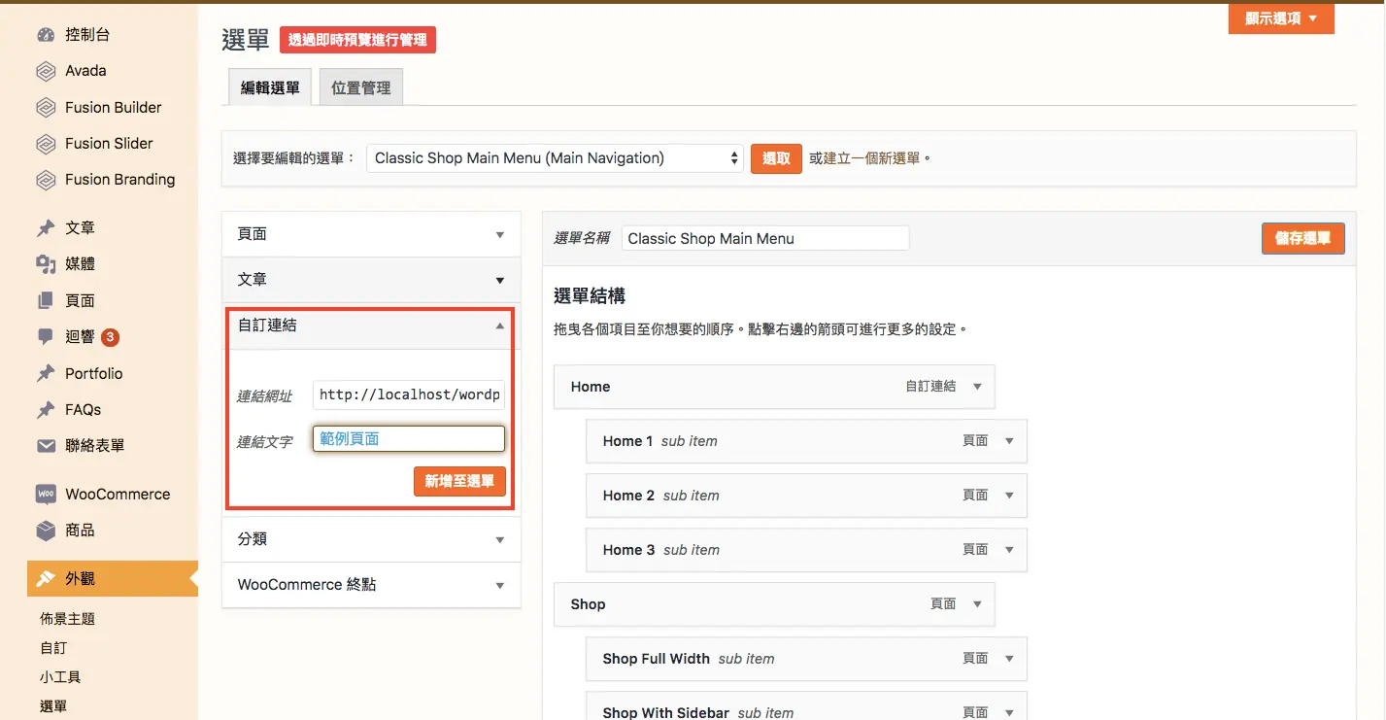Image resolution: width=1386 pixels, height=720 pixels.
Task: Expand settings arrow for Home 1 item
Action: coord(1009,441)
